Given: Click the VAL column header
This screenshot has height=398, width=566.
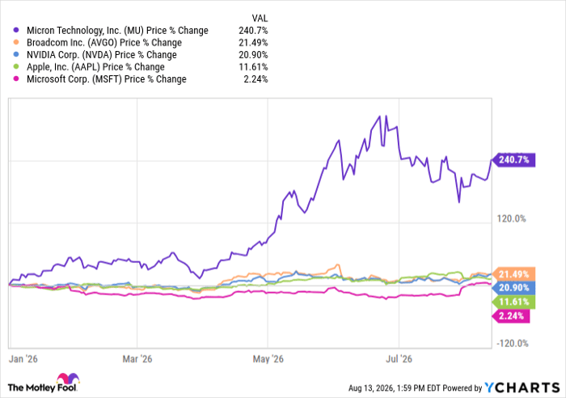Looking at the screenshot, I should (x=260, y=18).
